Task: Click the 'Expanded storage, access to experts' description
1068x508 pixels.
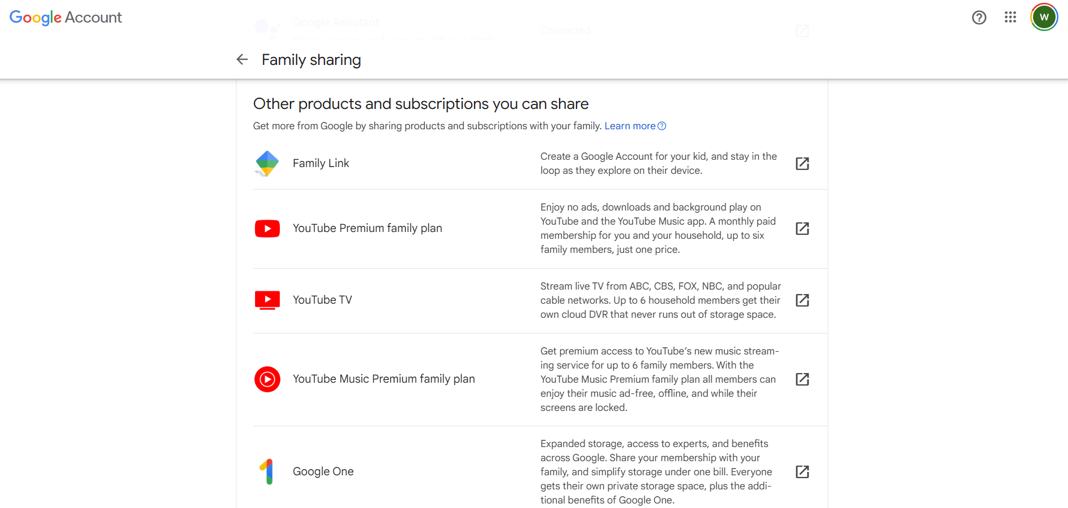Action: [656, 472]
